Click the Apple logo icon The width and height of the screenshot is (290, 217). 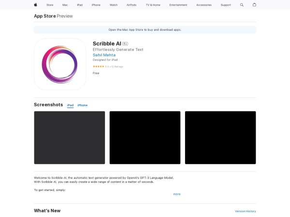coord(35,5)
